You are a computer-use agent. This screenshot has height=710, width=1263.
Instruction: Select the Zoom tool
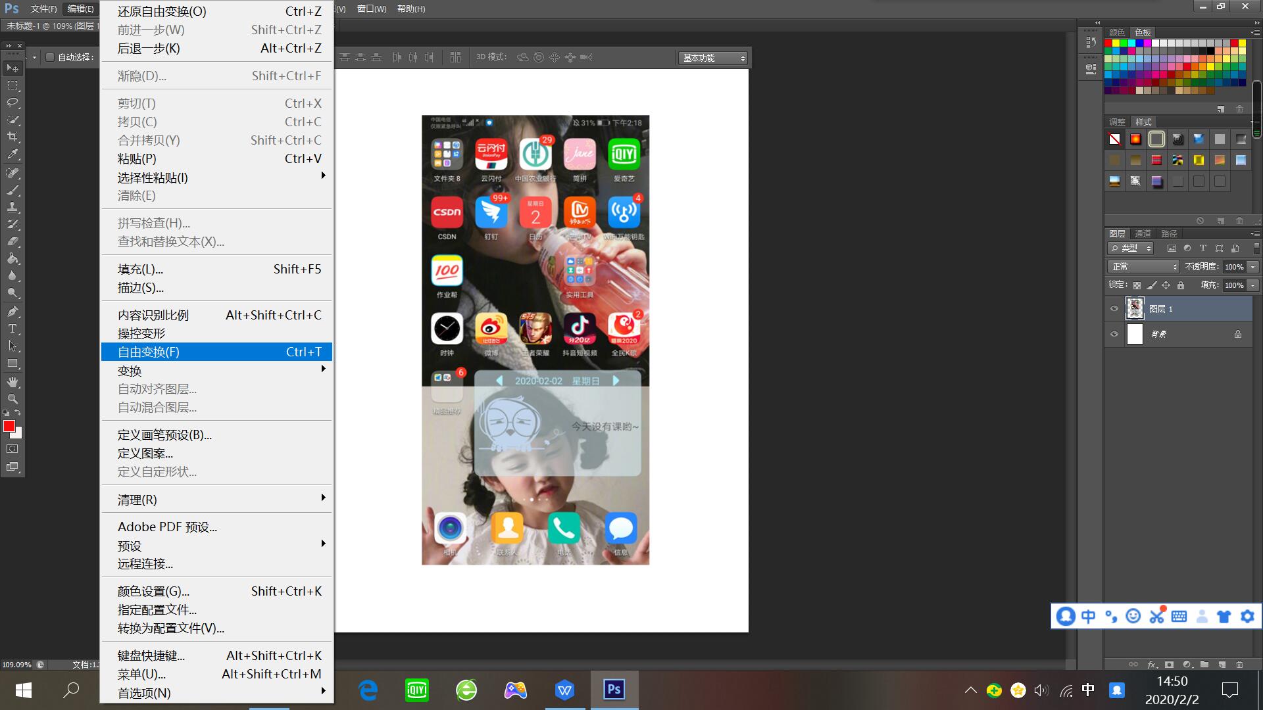(12, 398)
